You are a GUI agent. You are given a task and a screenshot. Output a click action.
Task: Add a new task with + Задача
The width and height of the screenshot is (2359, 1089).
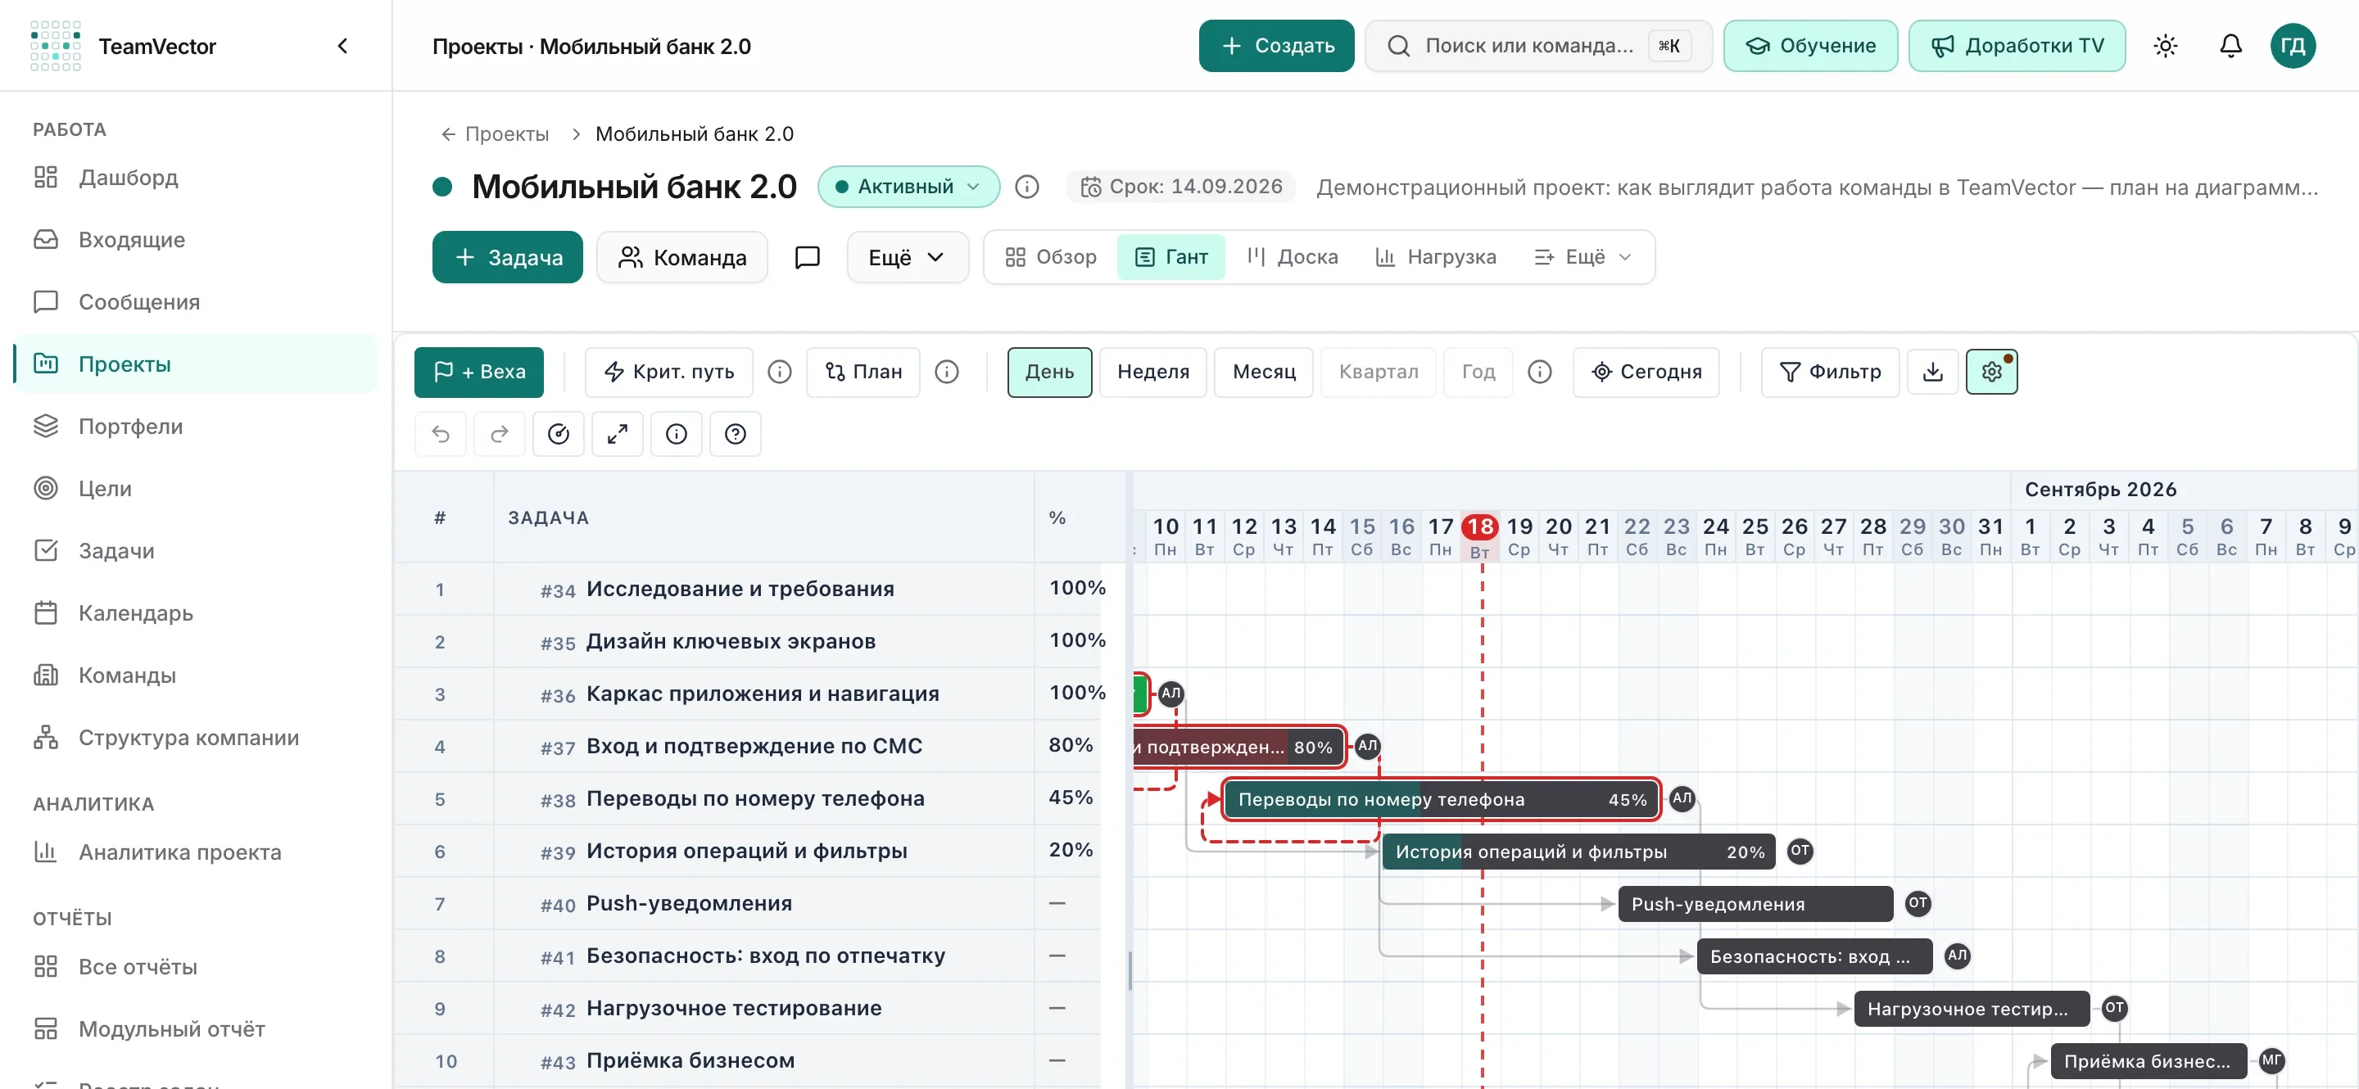507,257
